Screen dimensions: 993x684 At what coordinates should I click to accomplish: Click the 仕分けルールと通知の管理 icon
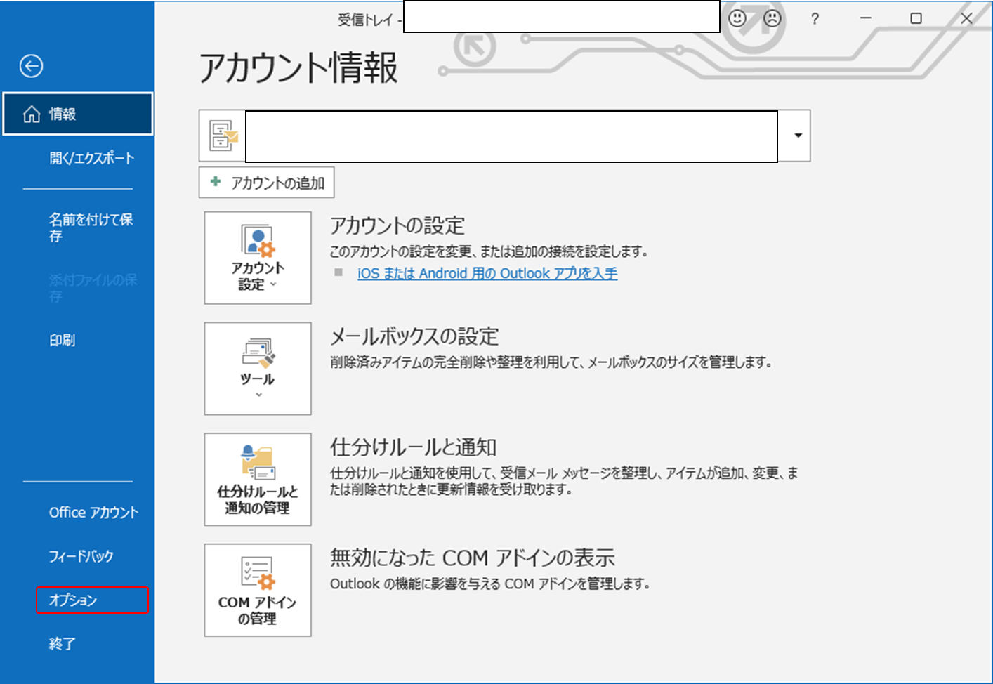click(258, 463)
